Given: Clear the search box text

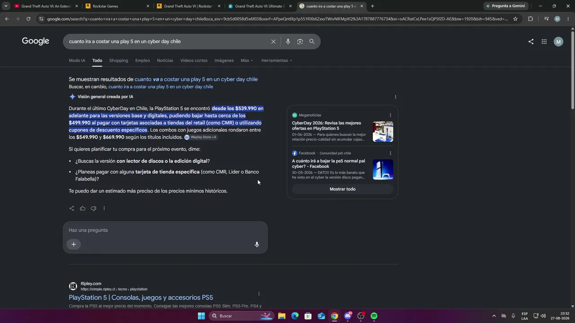Looking at the screenshot, I should click(x=273, y=42).
